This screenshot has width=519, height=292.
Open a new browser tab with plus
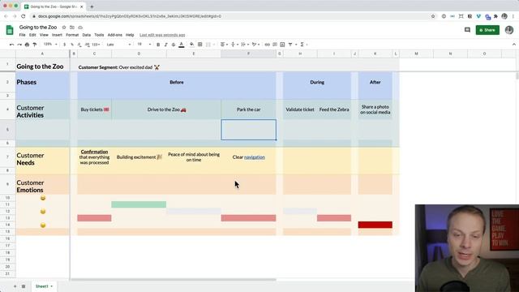[92, 6]
